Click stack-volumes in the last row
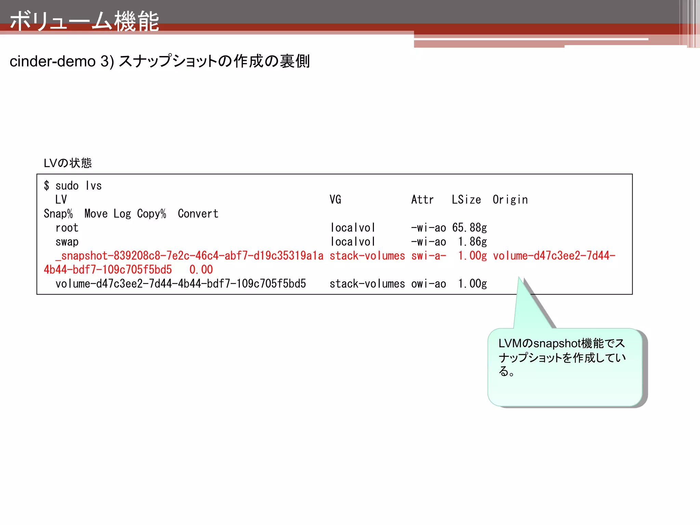This screenshot has width=700, height=525. tap(367, 284)
